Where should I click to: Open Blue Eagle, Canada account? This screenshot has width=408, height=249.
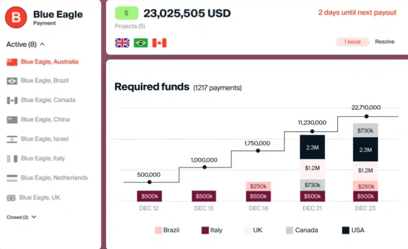(x=41, y=100)
